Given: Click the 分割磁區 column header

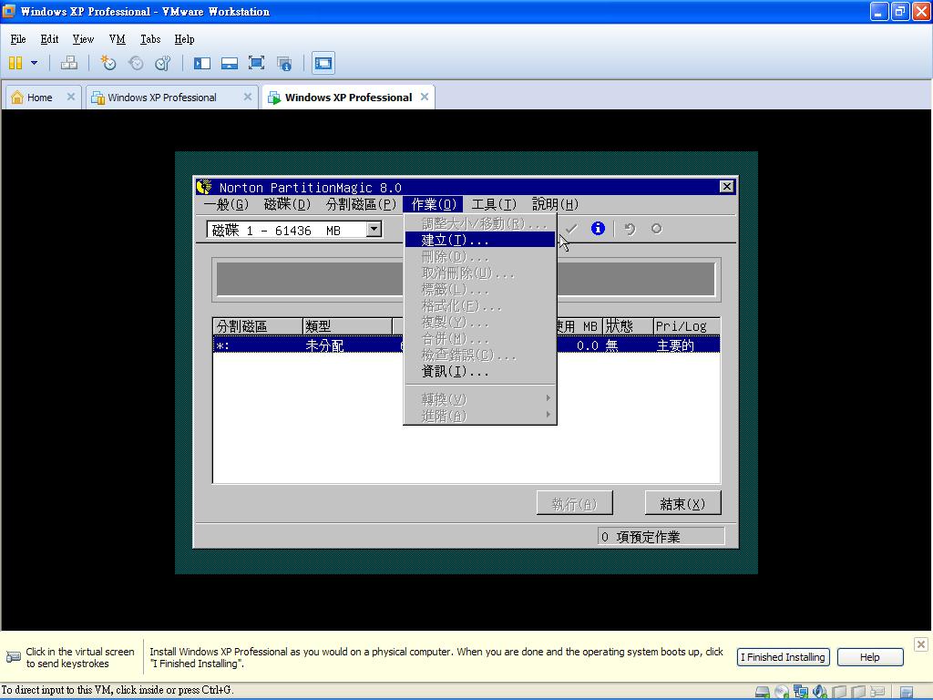Looking at the screenshot, I should (258, 326).
